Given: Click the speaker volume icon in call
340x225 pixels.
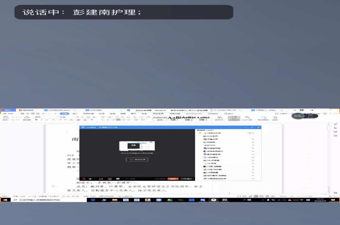Looking at the screenshot, I should pos(90,179).
